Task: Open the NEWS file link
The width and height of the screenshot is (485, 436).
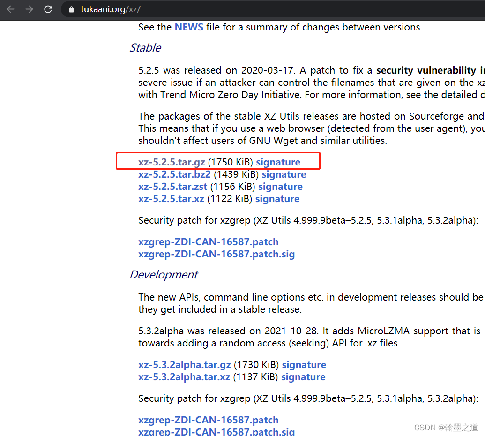Action: point(189,27)
